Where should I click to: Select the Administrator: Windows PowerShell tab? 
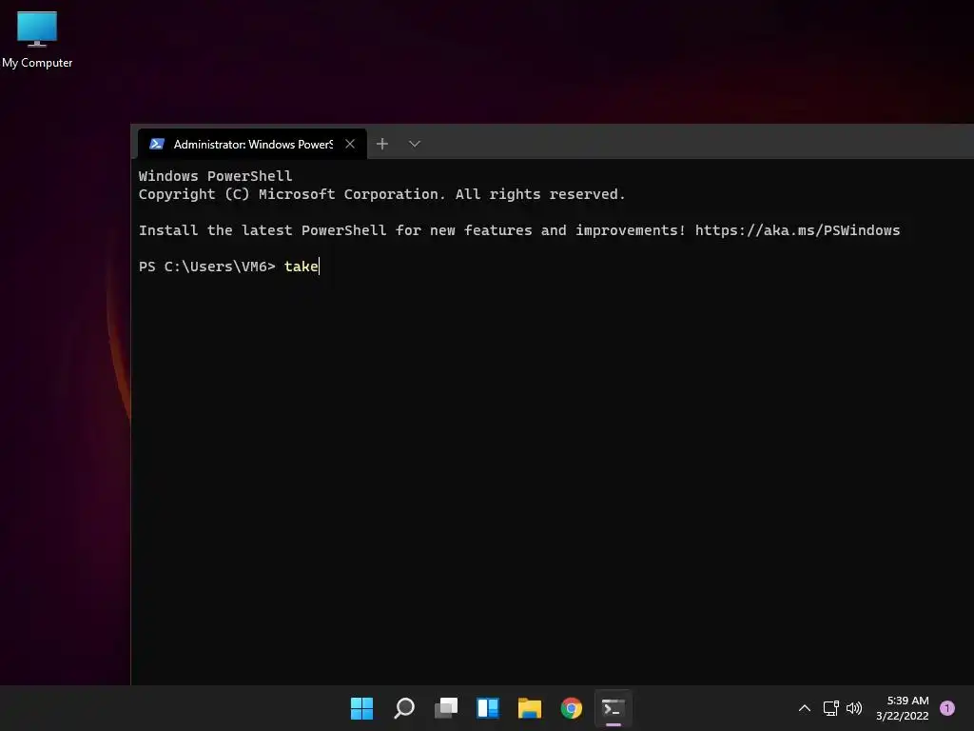(x=252, y=145)
